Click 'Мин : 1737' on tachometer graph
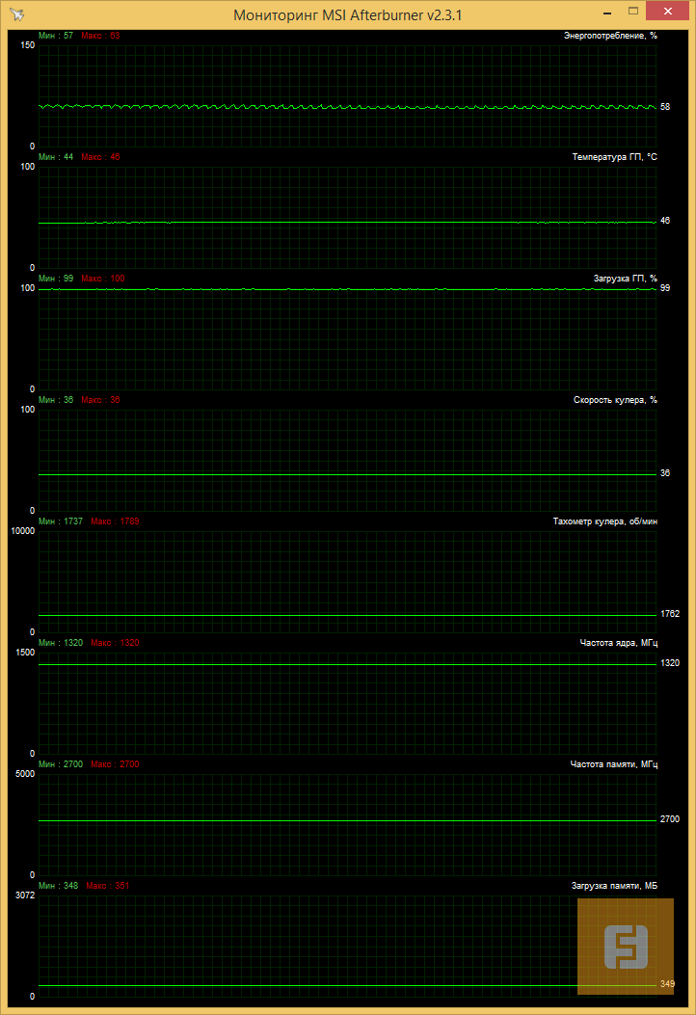The image size is (696, 1015). tap(61, 521)
